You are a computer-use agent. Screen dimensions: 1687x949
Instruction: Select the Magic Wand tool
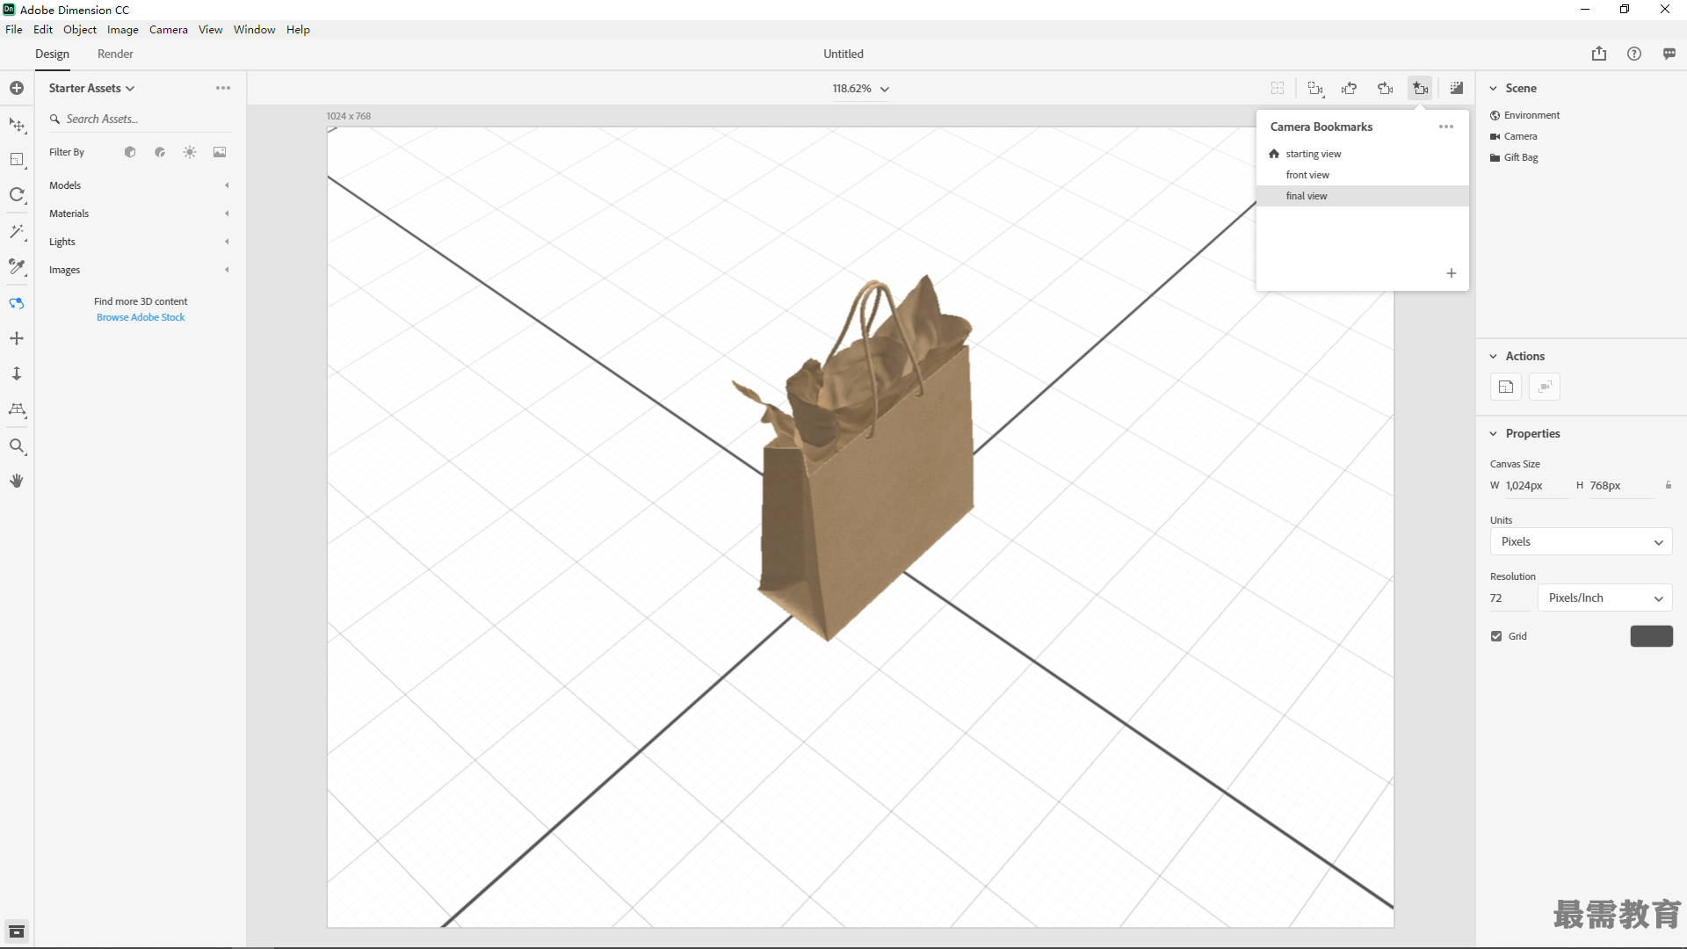17,231
